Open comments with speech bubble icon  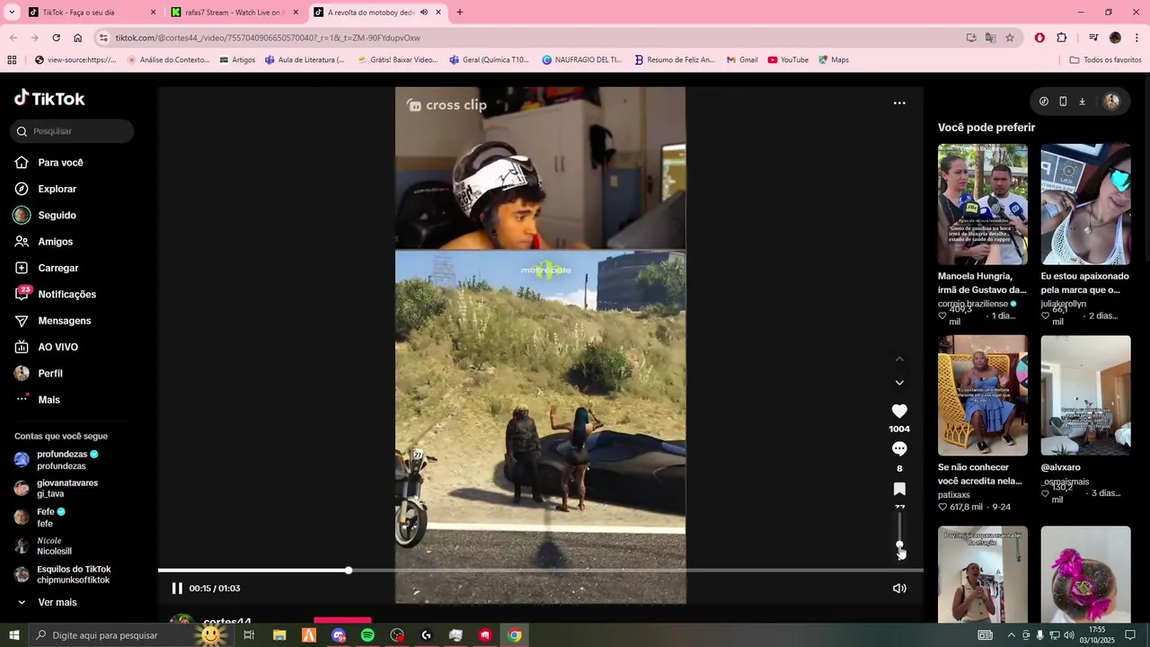[x=899, y=448]
